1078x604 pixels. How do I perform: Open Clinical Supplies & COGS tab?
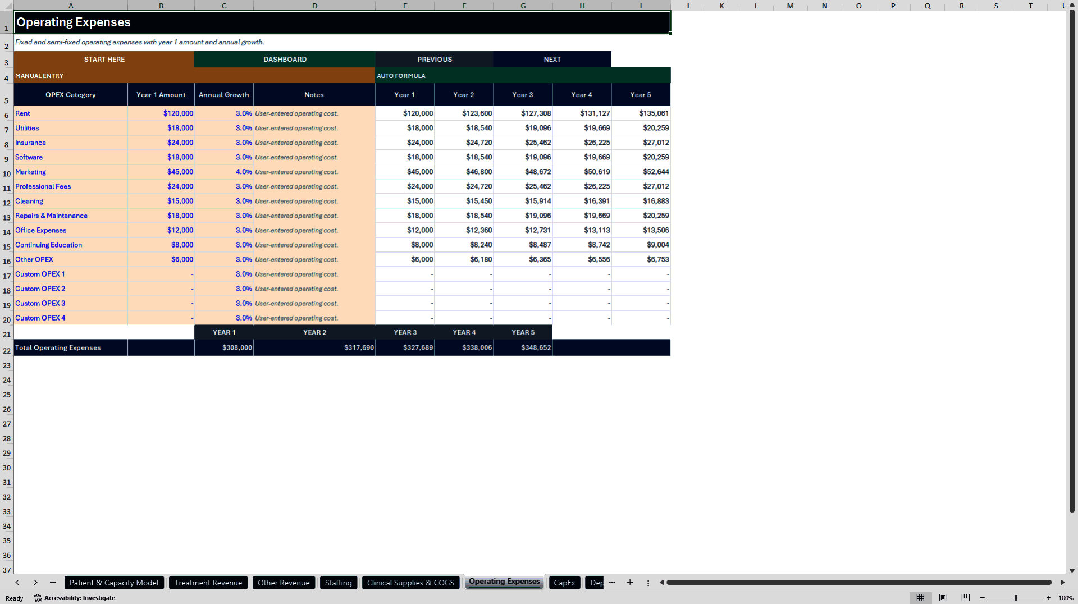coord(410,583)
